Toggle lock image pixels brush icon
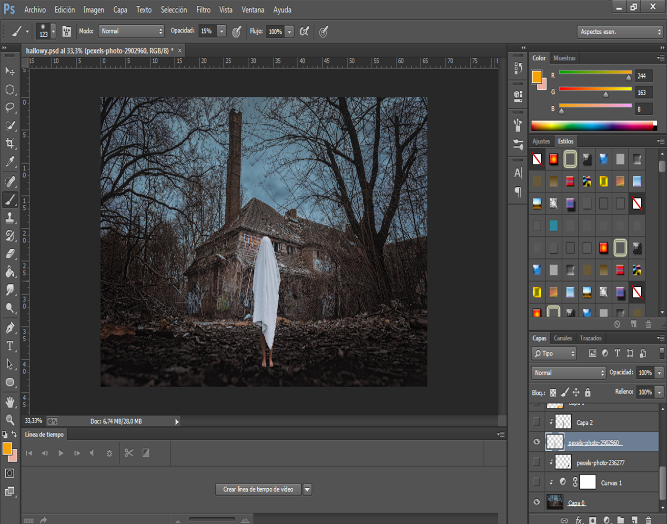Viewport: 667px width, 524px height. click(565, 392)
